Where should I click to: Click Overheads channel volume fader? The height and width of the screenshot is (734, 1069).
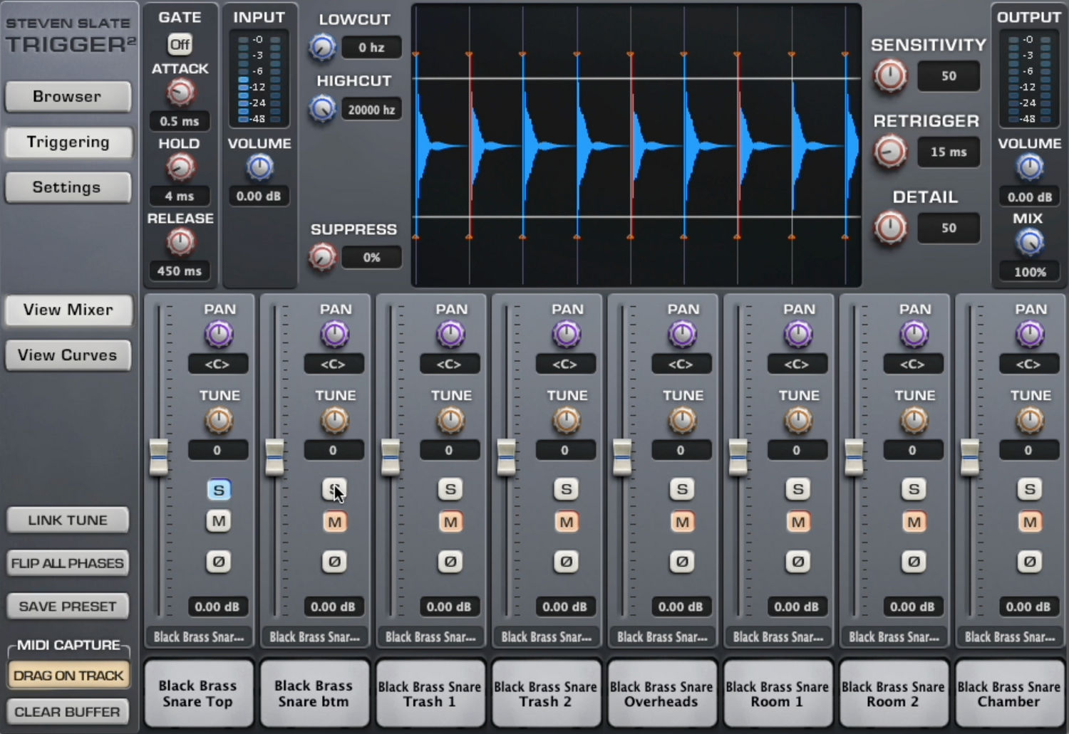[622, 457]
